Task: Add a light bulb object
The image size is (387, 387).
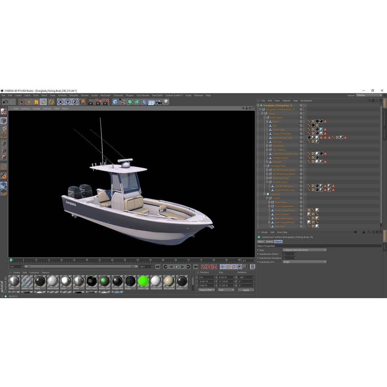Action: tap(166, 102)
